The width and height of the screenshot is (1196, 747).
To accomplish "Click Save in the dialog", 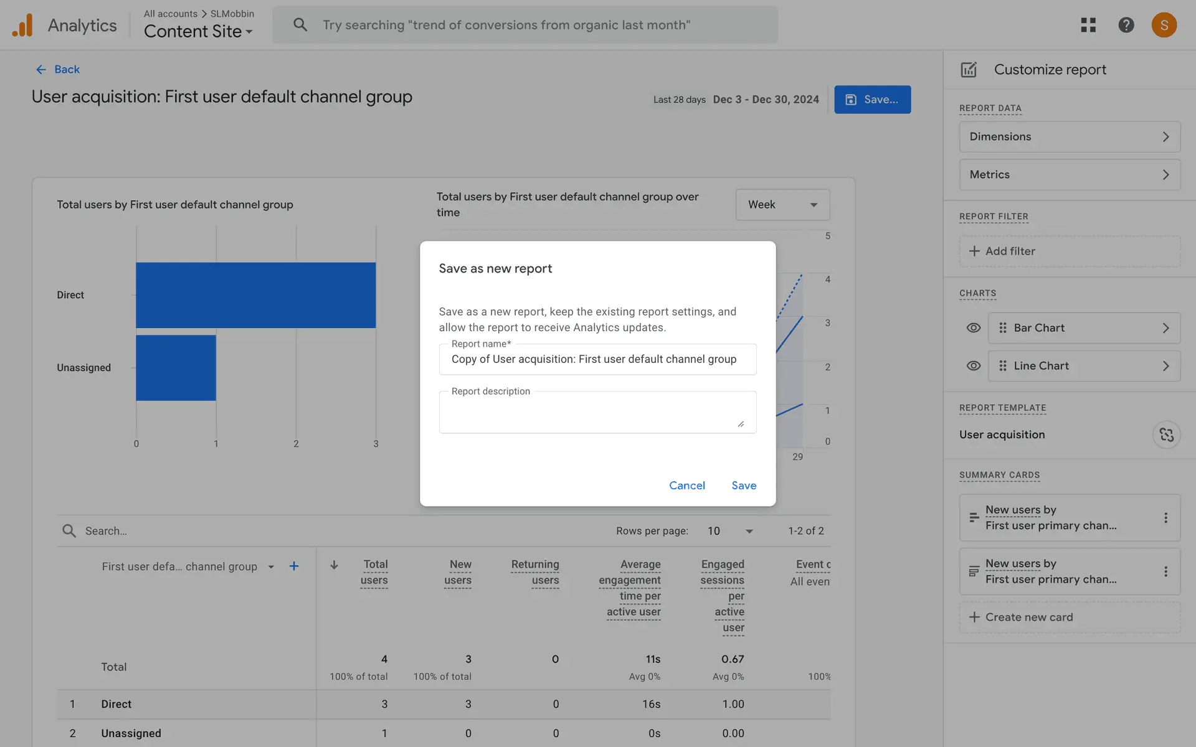I will (743, 486).
